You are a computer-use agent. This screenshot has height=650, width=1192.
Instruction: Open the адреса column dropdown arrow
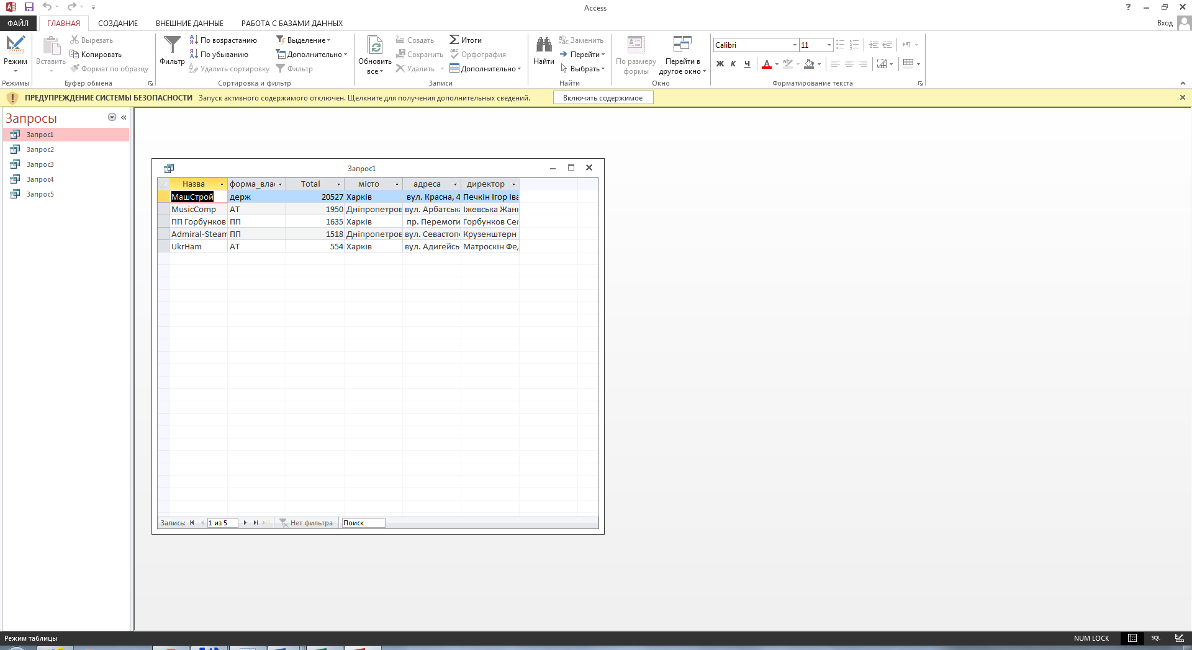[x=456, y=184]
